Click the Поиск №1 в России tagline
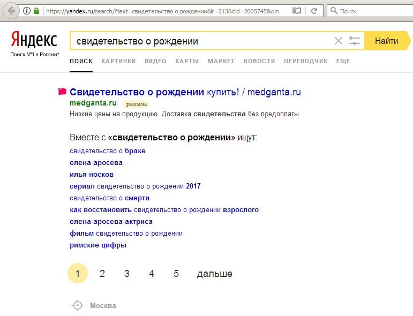This screenshot has height=316, width=413. tap(35, 54)
